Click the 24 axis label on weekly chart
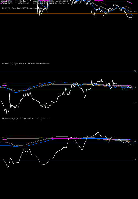The height and width of the screenshot is (199, 138). pyautogui.click(x=134, y=103)
